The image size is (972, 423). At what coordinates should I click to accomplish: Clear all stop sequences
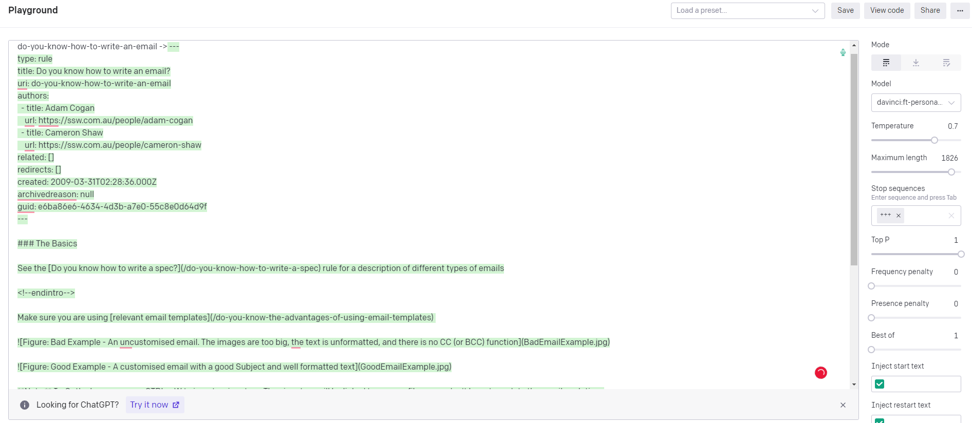coord(951,216)
